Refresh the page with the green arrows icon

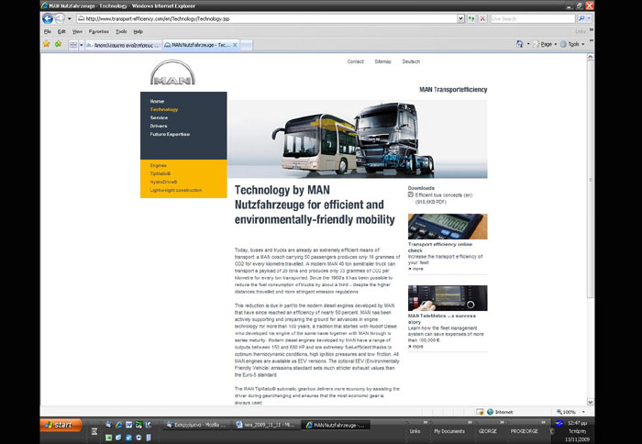(x=471, y=18)
